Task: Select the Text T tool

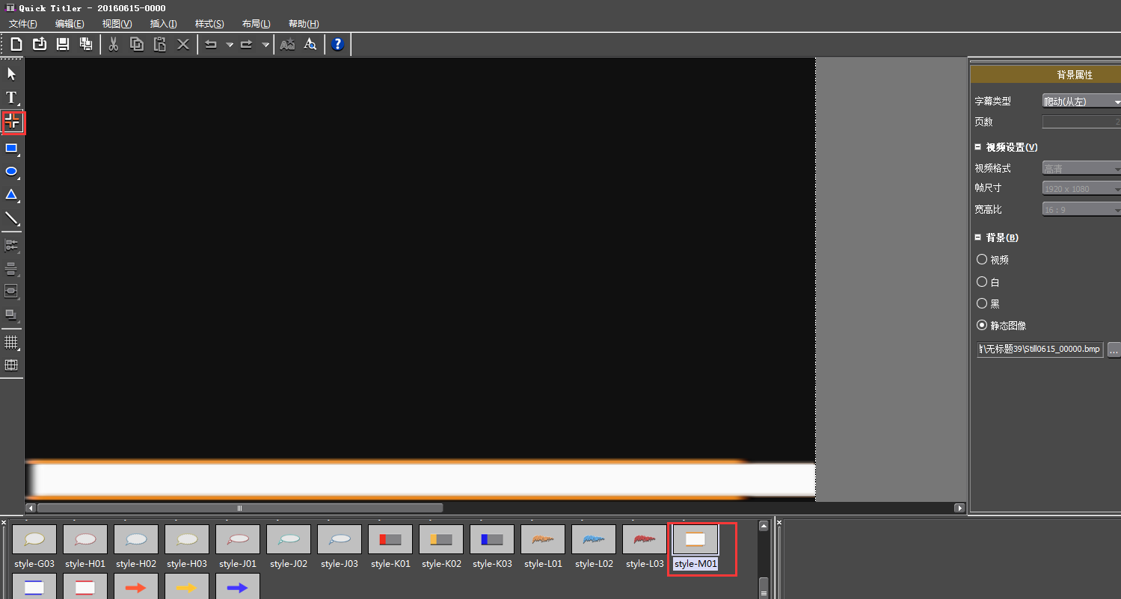Action: point(12,97)
